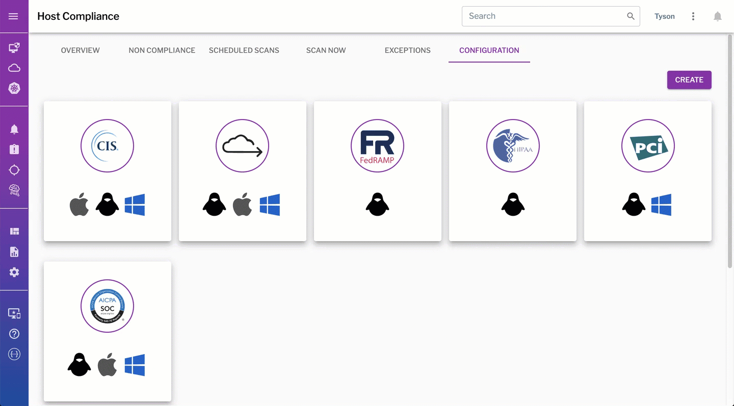This screenshot has height=406, width=734.
Task: Open the sidebar reports chart icon
Action: coord(14,252)
